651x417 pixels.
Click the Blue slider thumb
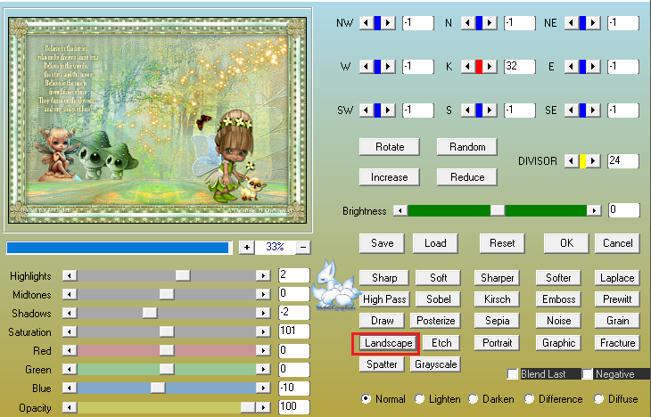click(x=158, y=388)
